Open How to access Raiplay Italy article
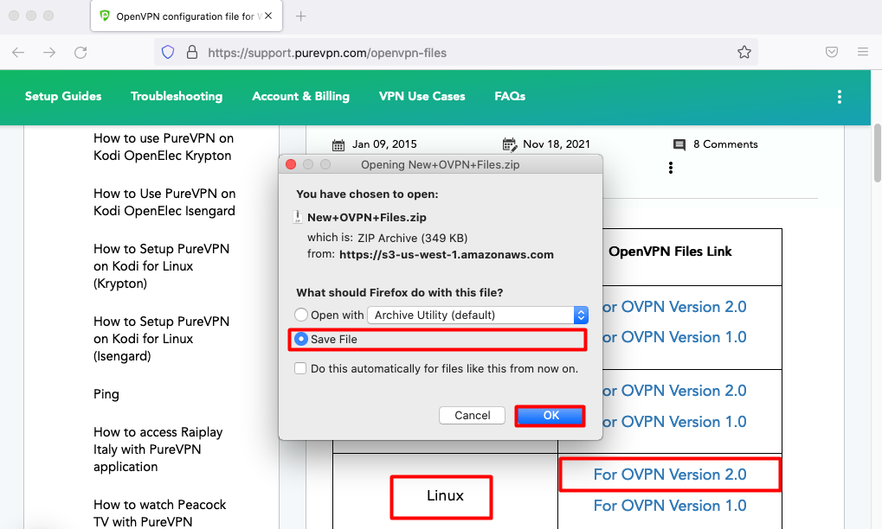The width and height of the screenshot is (882, 529). click(x=158, y=449)
